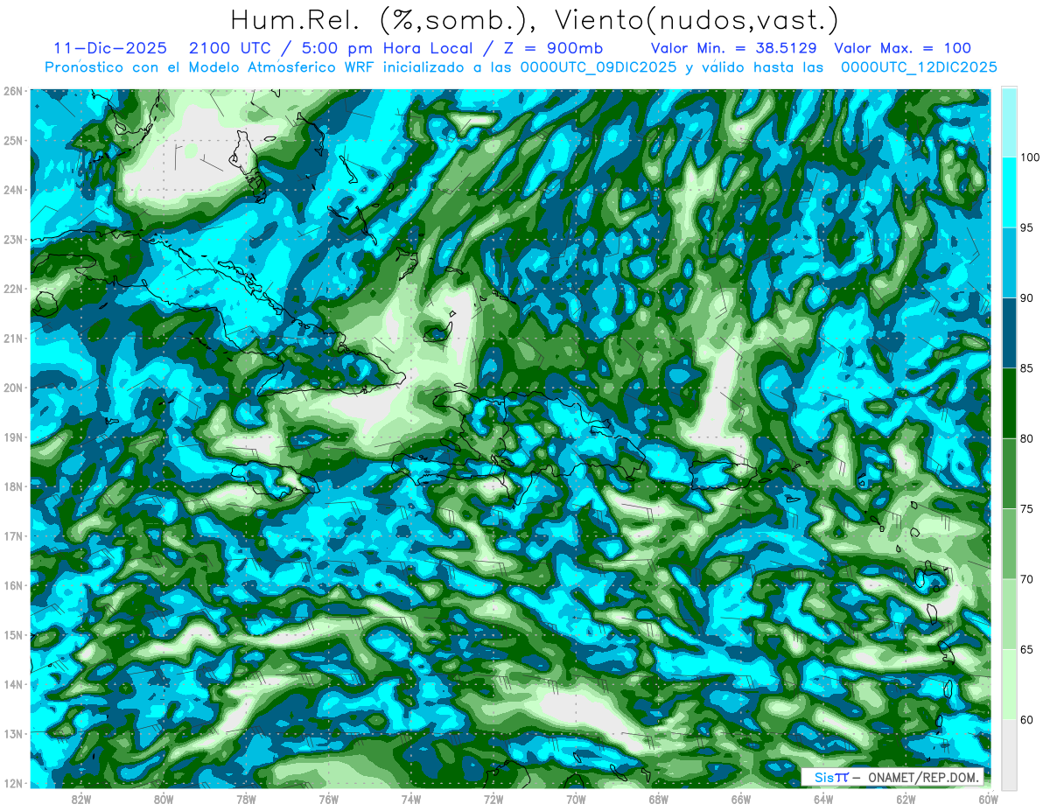Click the longitude label '80W'
The width and height of the screenshot is (1050, 811).
(164, 799)
